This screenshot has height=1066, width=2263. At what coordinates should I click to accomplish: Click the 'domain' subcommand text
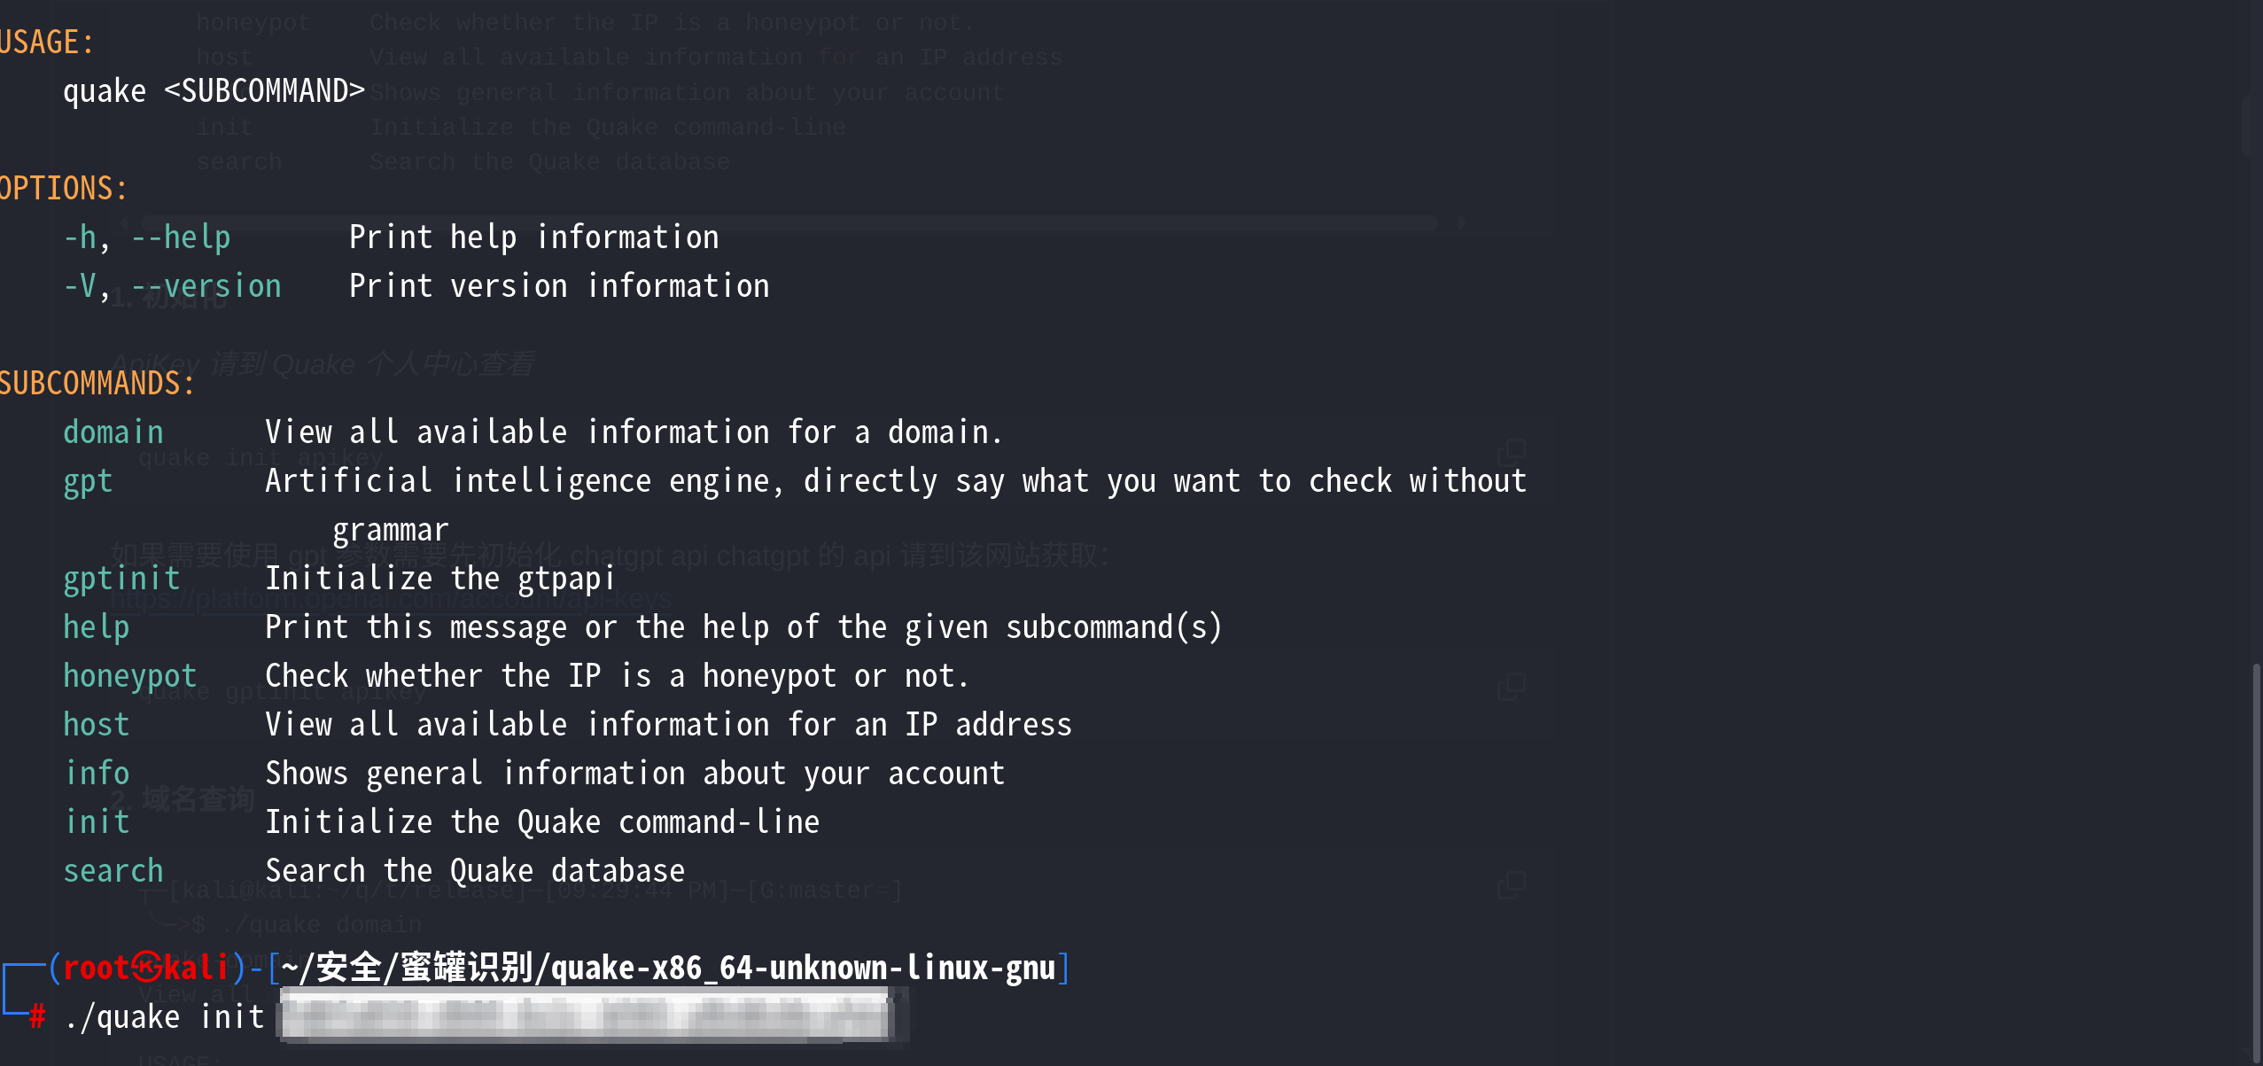[x=113, y=432]
